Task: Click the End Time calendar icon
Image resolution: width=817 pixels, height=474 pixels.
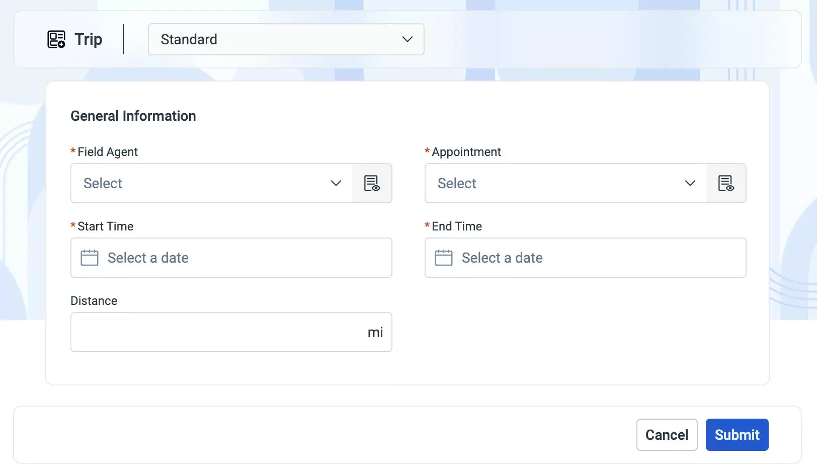Action: point(444,258)
